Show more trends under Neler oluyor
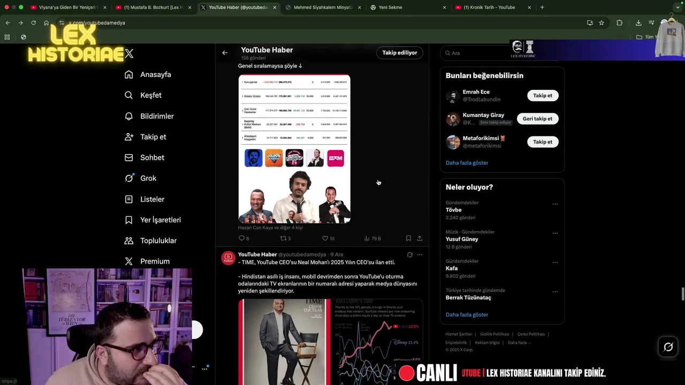The height and width of the screenshot is (385, 685). coord(467,314)
